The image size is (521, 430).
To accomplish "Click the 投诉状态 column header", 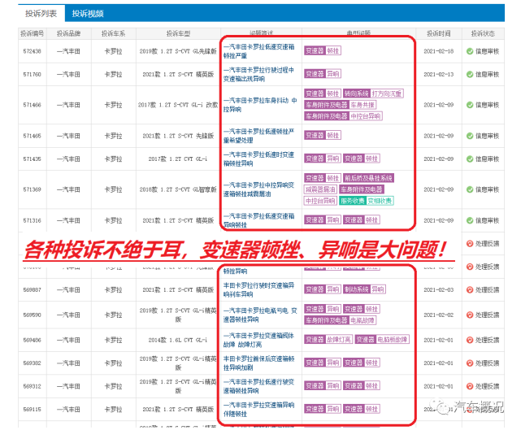I will [x=483, y=33].
